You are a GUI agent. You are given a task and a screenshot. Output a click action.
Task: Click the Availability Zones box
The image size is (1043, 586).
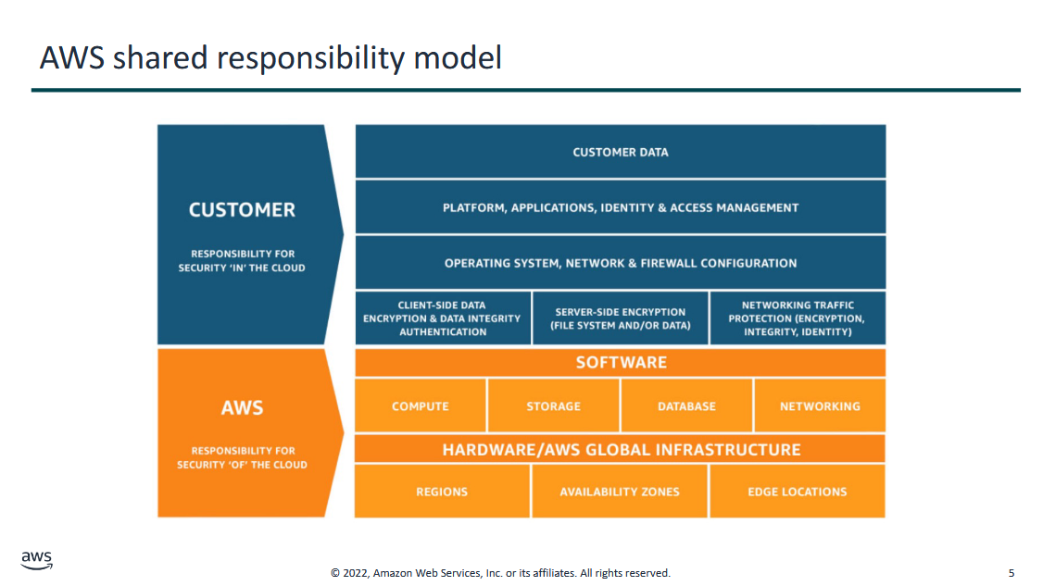[x=620, y=492]
